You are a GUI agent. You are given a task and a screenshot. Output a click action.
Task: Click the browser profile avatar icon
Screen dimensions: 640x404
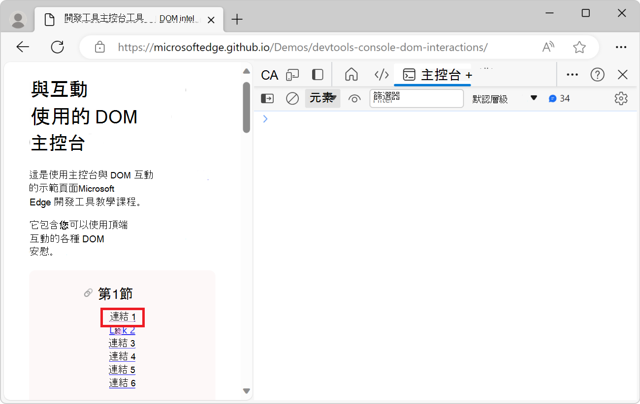pos(19,20)
